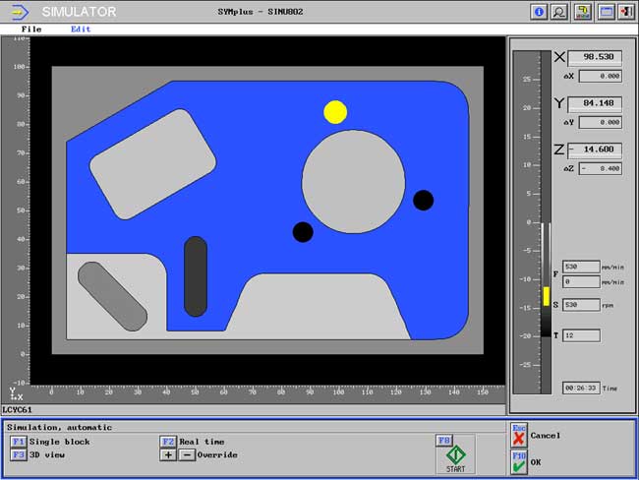This screenshot has width=639, height=480.
Task: Increase override with the plus button
Action: [x=168, y=454]
